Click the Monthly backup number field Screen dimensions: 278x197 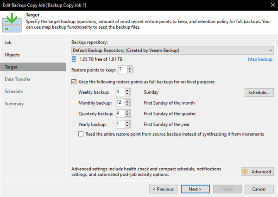pos(120,102)
